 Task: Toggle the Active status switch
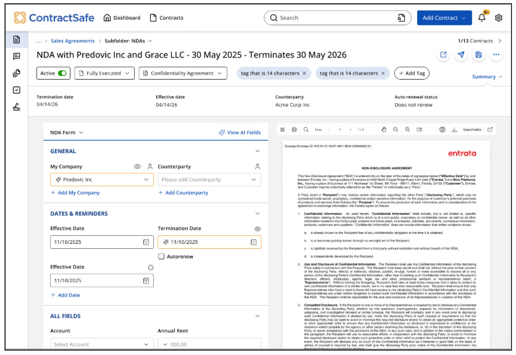62,73
